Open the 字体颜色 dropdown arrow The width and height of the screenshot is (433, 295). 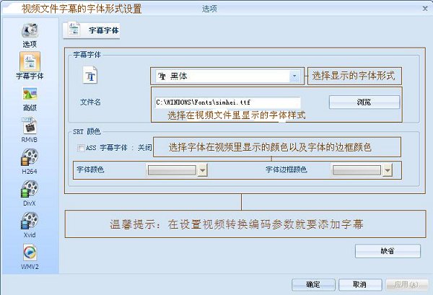coord(202,170)
